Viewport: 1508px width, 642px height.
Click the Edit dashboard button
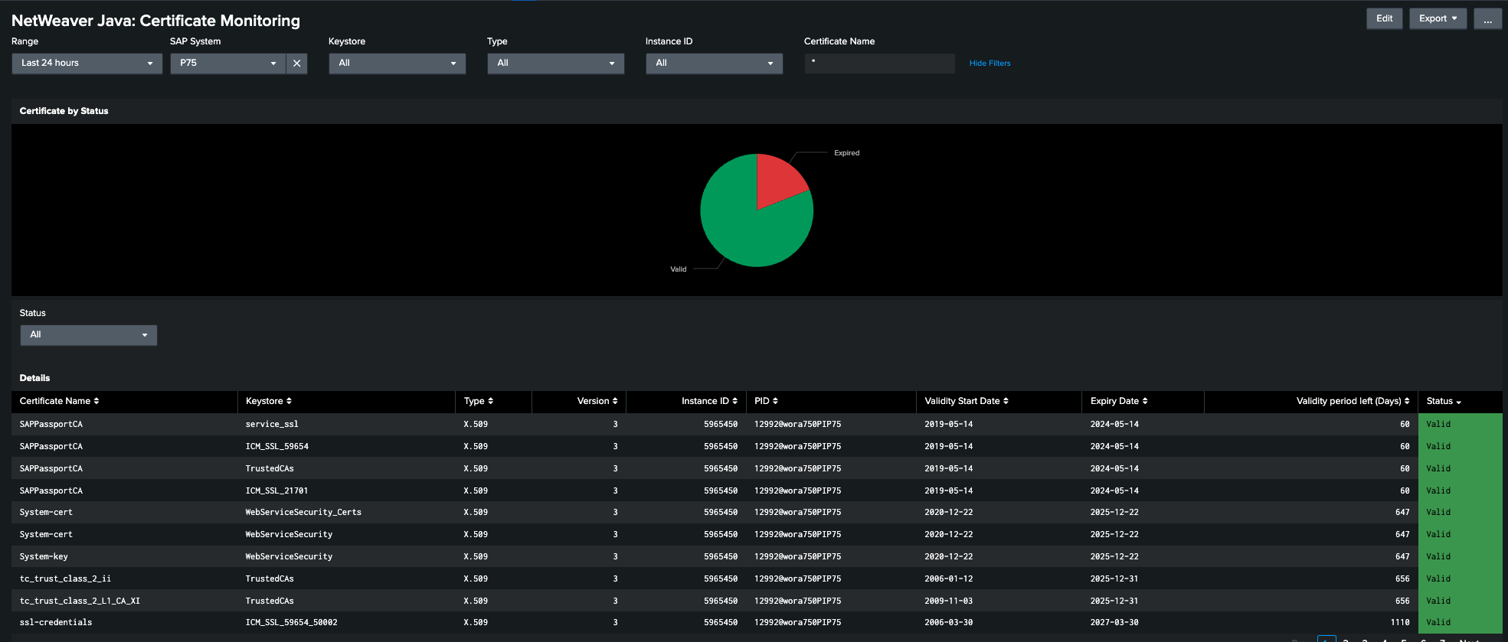coord(1384,19)
